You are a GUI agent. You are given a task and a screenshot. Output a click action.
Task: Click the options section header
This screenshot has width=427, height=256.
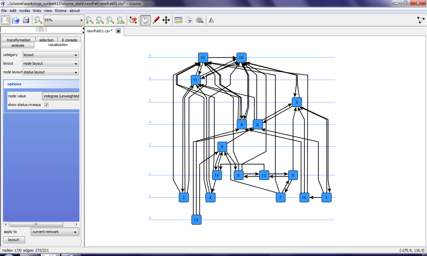click(41, 84)
